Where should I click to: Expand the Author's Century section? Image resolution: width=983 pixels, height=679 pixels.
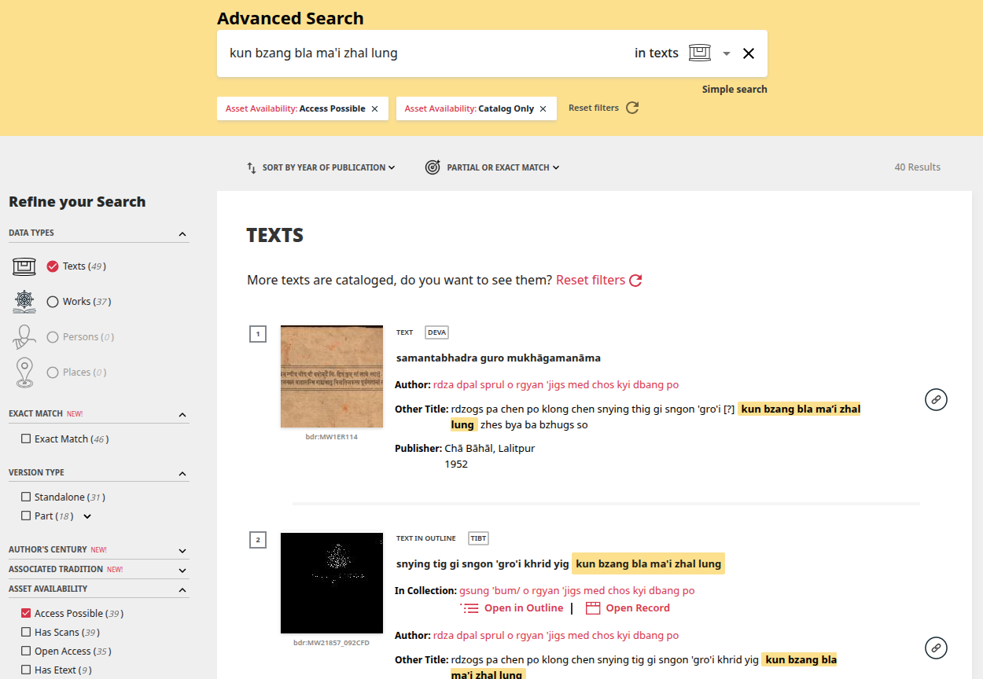(x=182, y=549)
